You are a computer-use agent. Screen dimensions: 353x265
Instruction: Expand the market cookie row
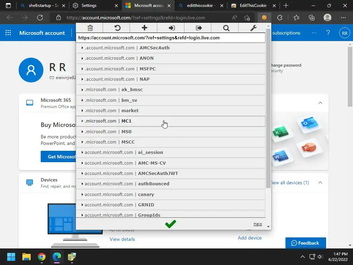[x=171, y=111]
